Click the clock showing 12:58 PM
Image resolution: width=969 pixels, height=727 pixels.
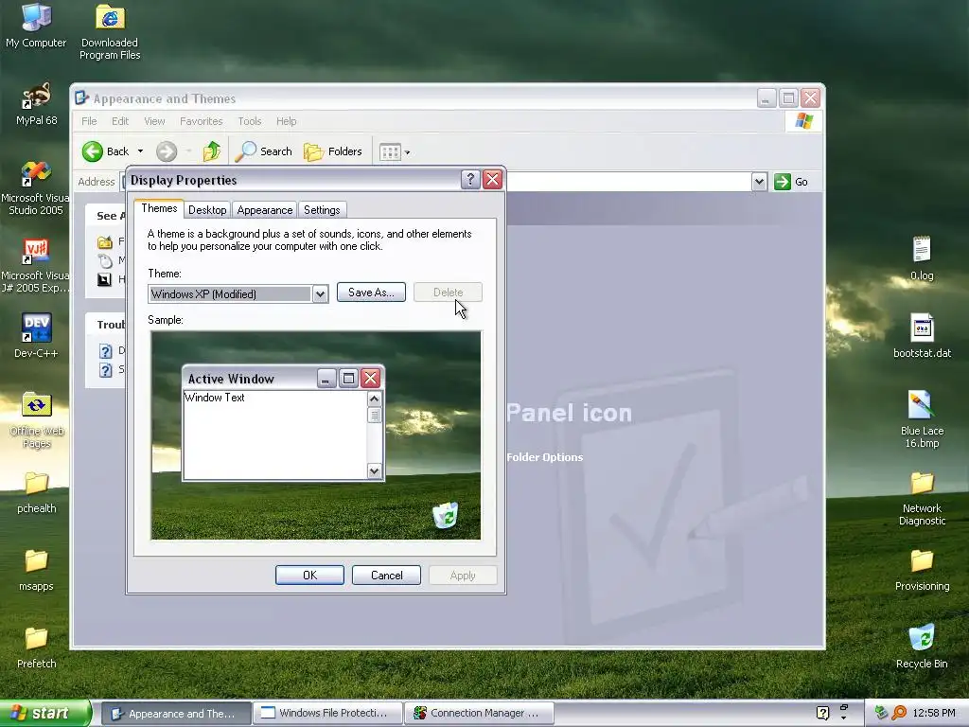[934, 713]
